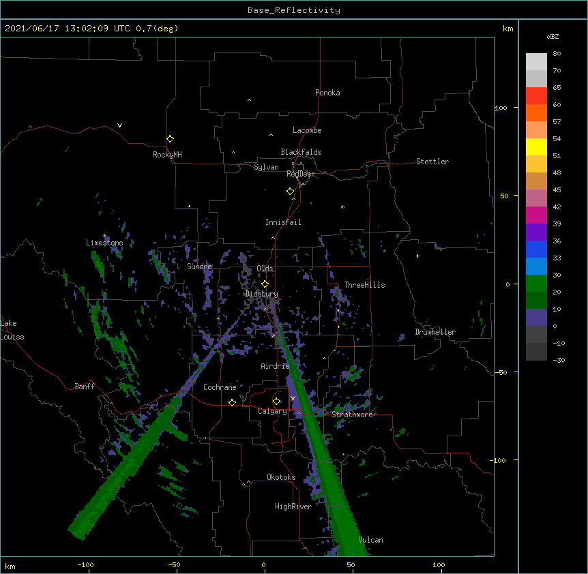Click the 65 value in the dBZ legend
The image size is (588, 574).
point(557,87)
